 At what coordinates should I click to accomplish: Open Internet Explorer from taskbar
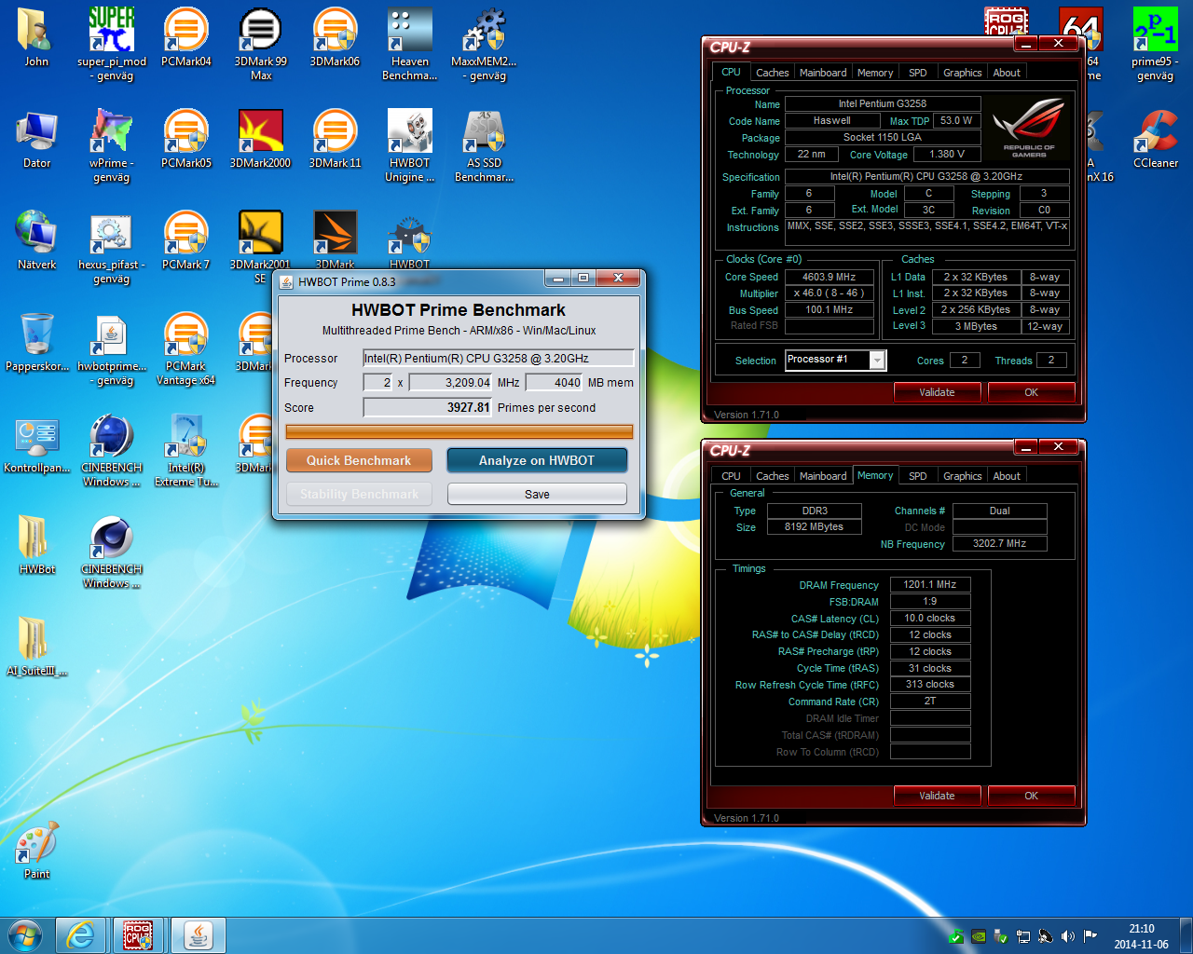coord(80,934)
